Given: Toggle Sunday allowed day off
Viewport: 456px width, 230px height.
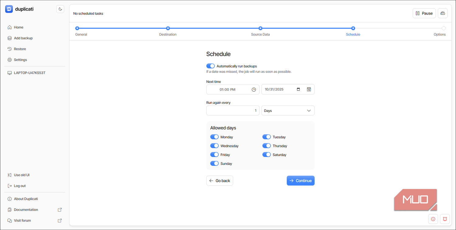Looking at the screenshot, I should 214,163.
